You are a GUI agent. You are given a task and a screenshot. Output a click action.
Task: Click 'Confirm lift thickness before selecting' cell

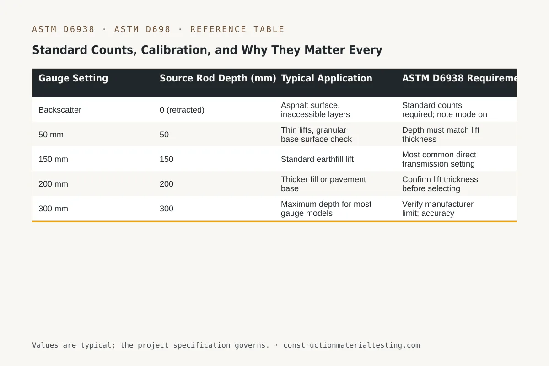pos(440,184)
